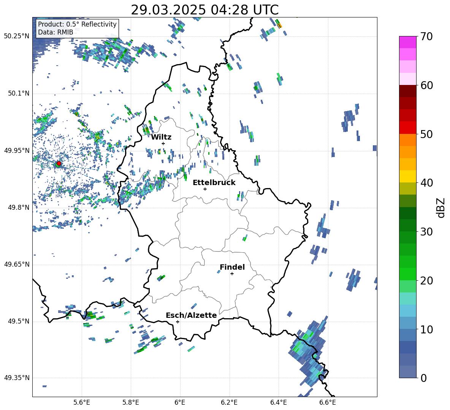Click the Esch/Alzette station cross marker
The image size is (450, 410).
click(177, 322)
